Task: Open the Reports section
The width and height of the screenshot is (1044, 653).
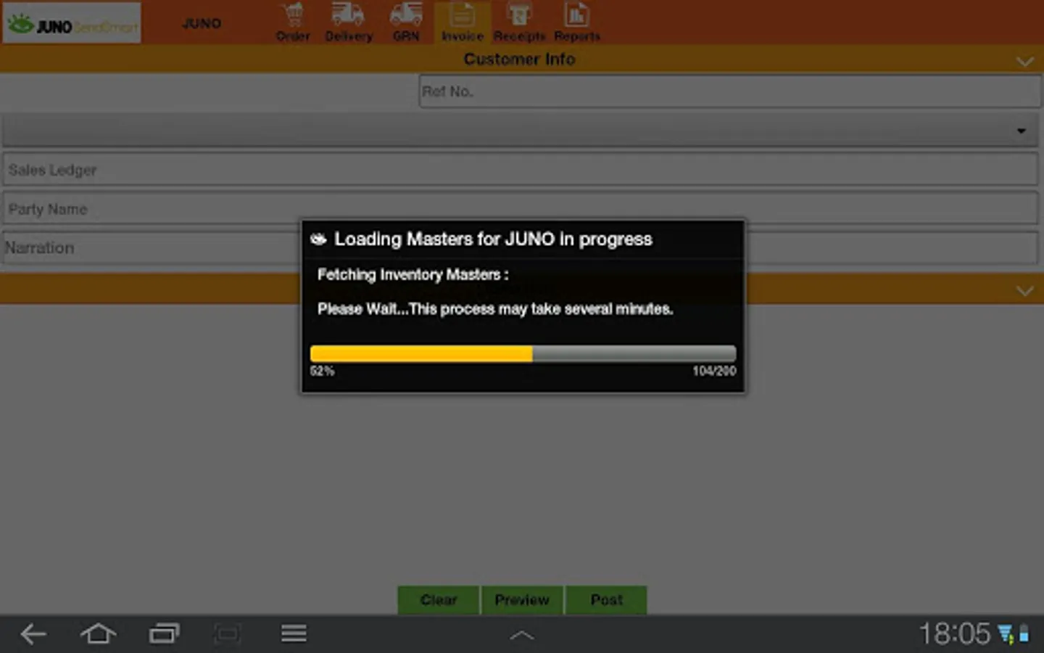Action: [577, 22]
